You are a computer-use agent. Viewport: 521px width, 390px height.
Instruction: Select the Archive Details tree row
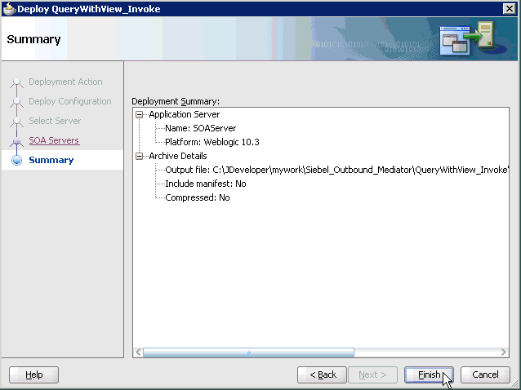[x=178, y=156]
